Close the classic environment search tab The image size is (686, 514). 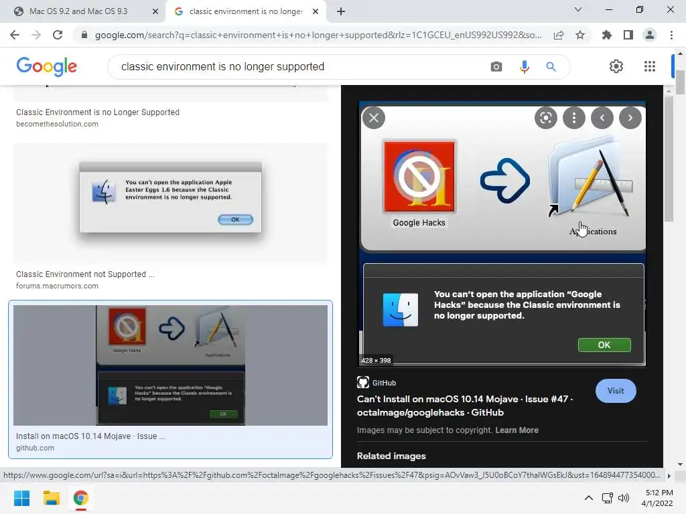tap(316, 11)
